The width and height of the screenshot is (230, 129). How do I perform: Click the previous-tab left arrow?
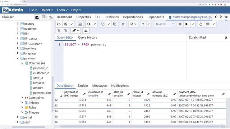coord(216,17)
